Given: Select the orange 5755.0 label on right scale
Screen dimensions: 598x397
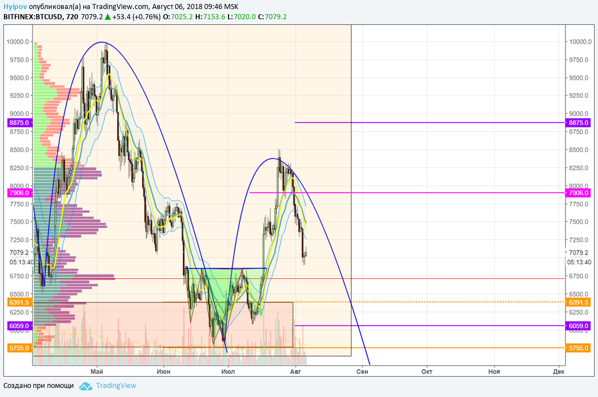Looking at the screenshot, I should point(579,348).
